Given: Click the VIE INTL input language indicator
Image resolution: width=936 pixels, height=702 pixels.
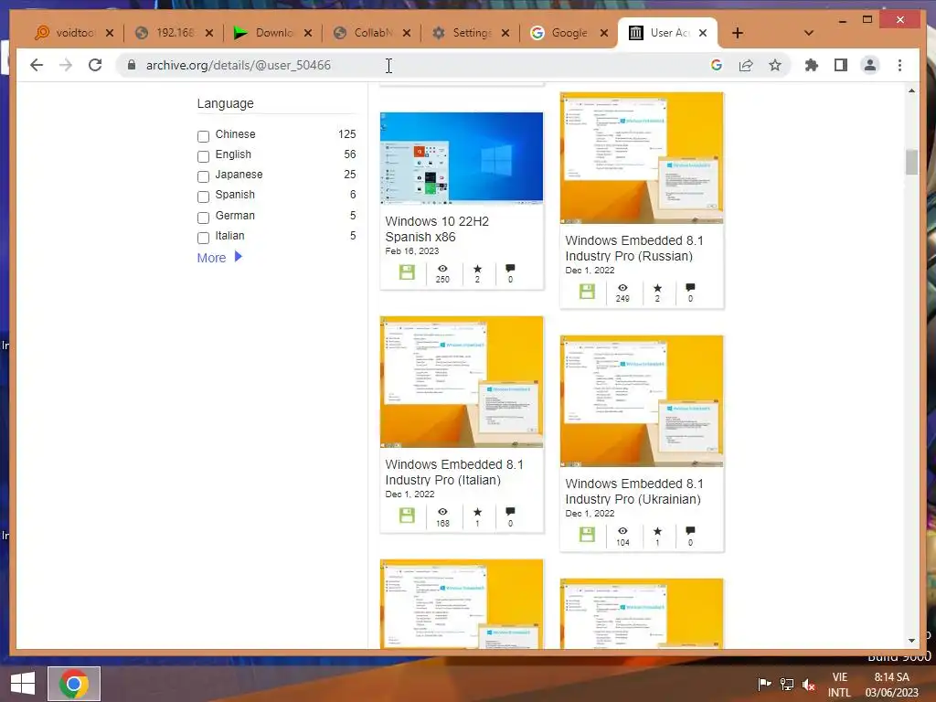Looking at the screenshot, I should click(839, 685).
